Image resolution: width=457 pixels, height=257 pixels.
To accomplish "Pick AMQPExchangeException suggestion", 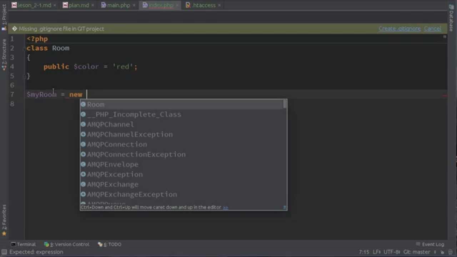I will point(181,194).
